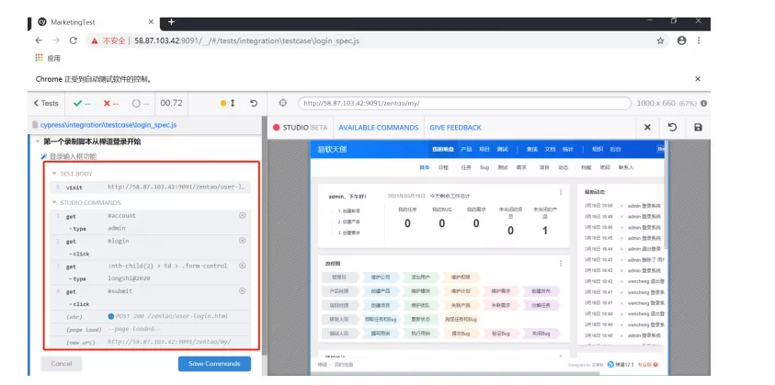Click the Chrome address bar URL
Image resolution: width=775 pixels, height=385 pixels.
tap(246, 41)
